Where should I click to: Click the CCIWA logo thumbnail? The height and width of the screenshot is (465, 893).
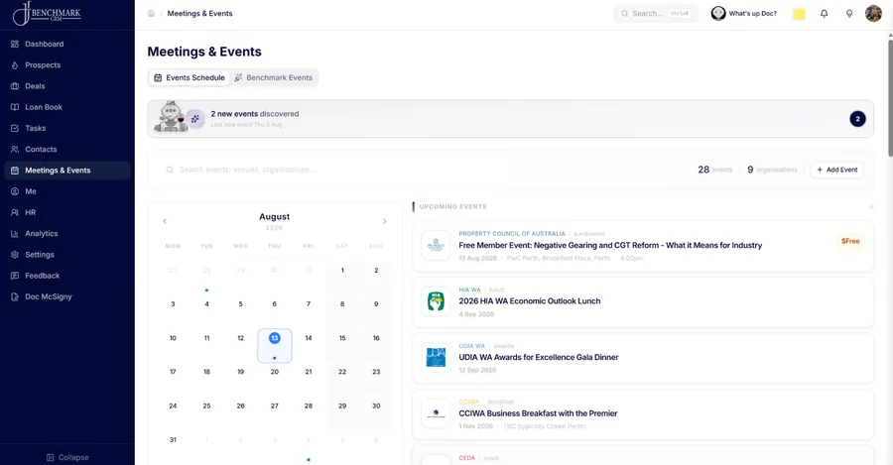436,413
